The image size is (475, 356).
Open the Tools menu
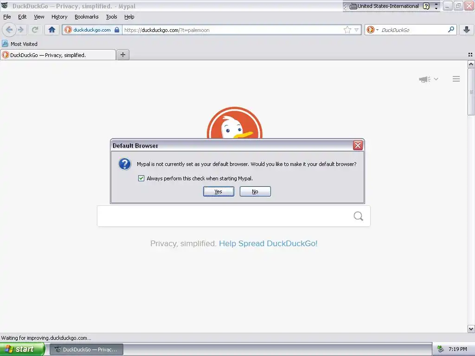pos(111,17)
